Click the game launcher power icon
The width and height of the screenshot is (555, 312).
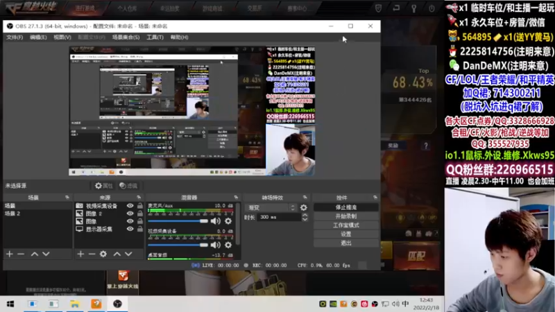coord(432,8)
